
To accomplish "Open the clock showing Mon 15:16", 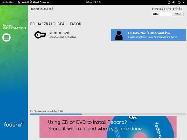I will (93, 2).
